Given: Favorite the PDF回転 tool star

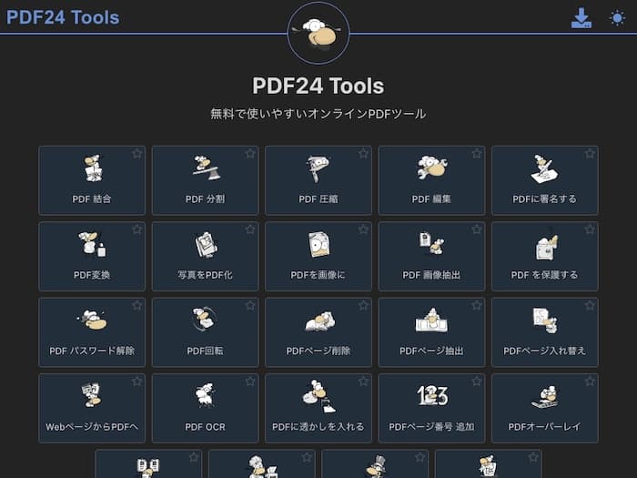Looking at the screenshot, I should [x=250, y=306].
